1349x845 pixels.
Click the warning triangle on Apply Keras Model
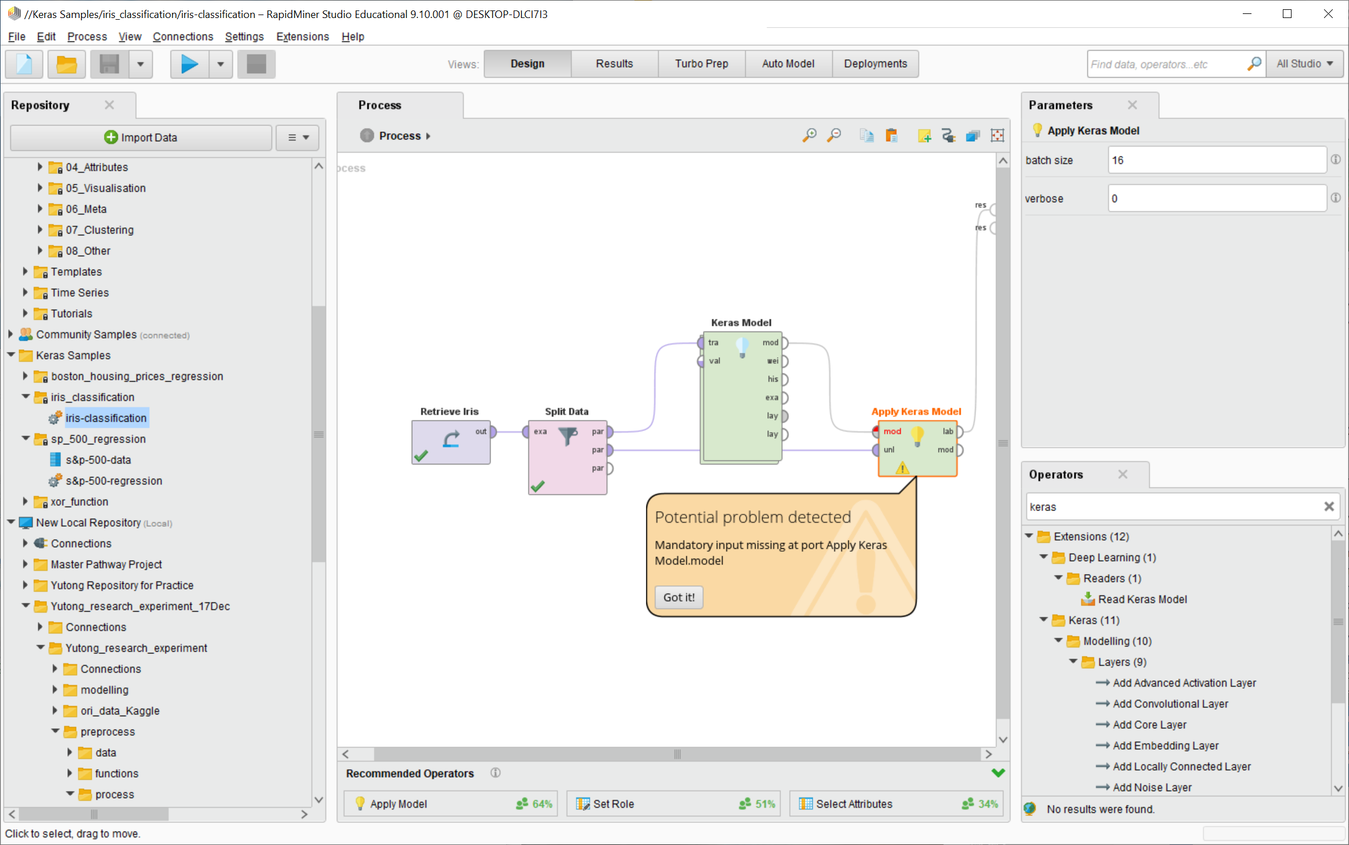(x=903, y=468)
